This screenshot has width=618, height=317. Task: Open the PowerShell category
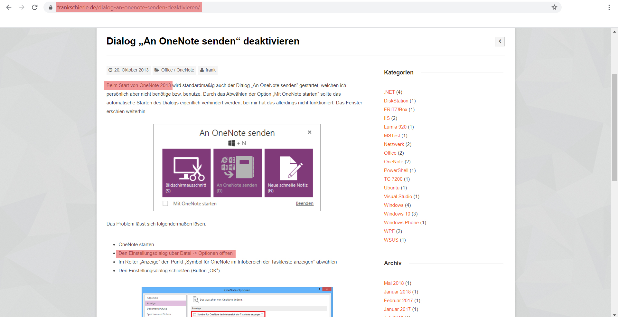pyautogui.click(x=396, y=170)
